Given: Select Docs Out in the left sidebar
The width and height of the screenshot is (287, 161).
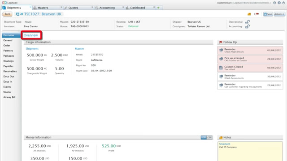Looking at the screenshot, I should tap(9, 76).
